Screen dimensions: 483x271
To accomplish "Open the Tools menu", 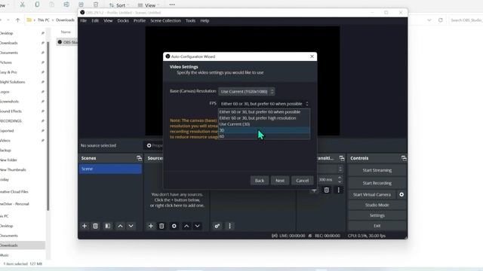I will 190,20.
